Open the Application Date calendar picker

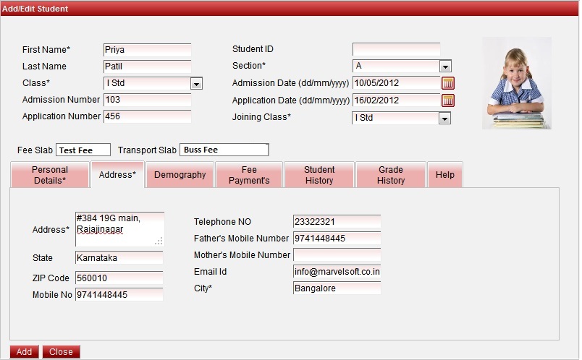447,100
